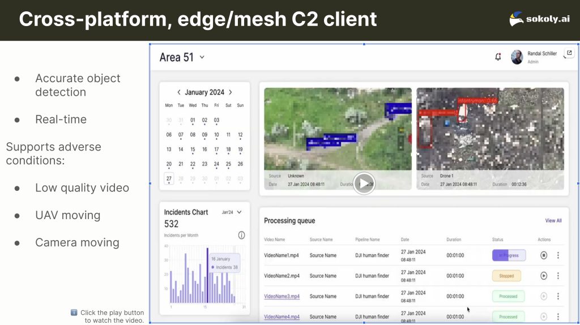Open the more options menu for VideoName3.mp4
Image resolution: width=580 pixels, height=325 pixels.
click(558, 296)
